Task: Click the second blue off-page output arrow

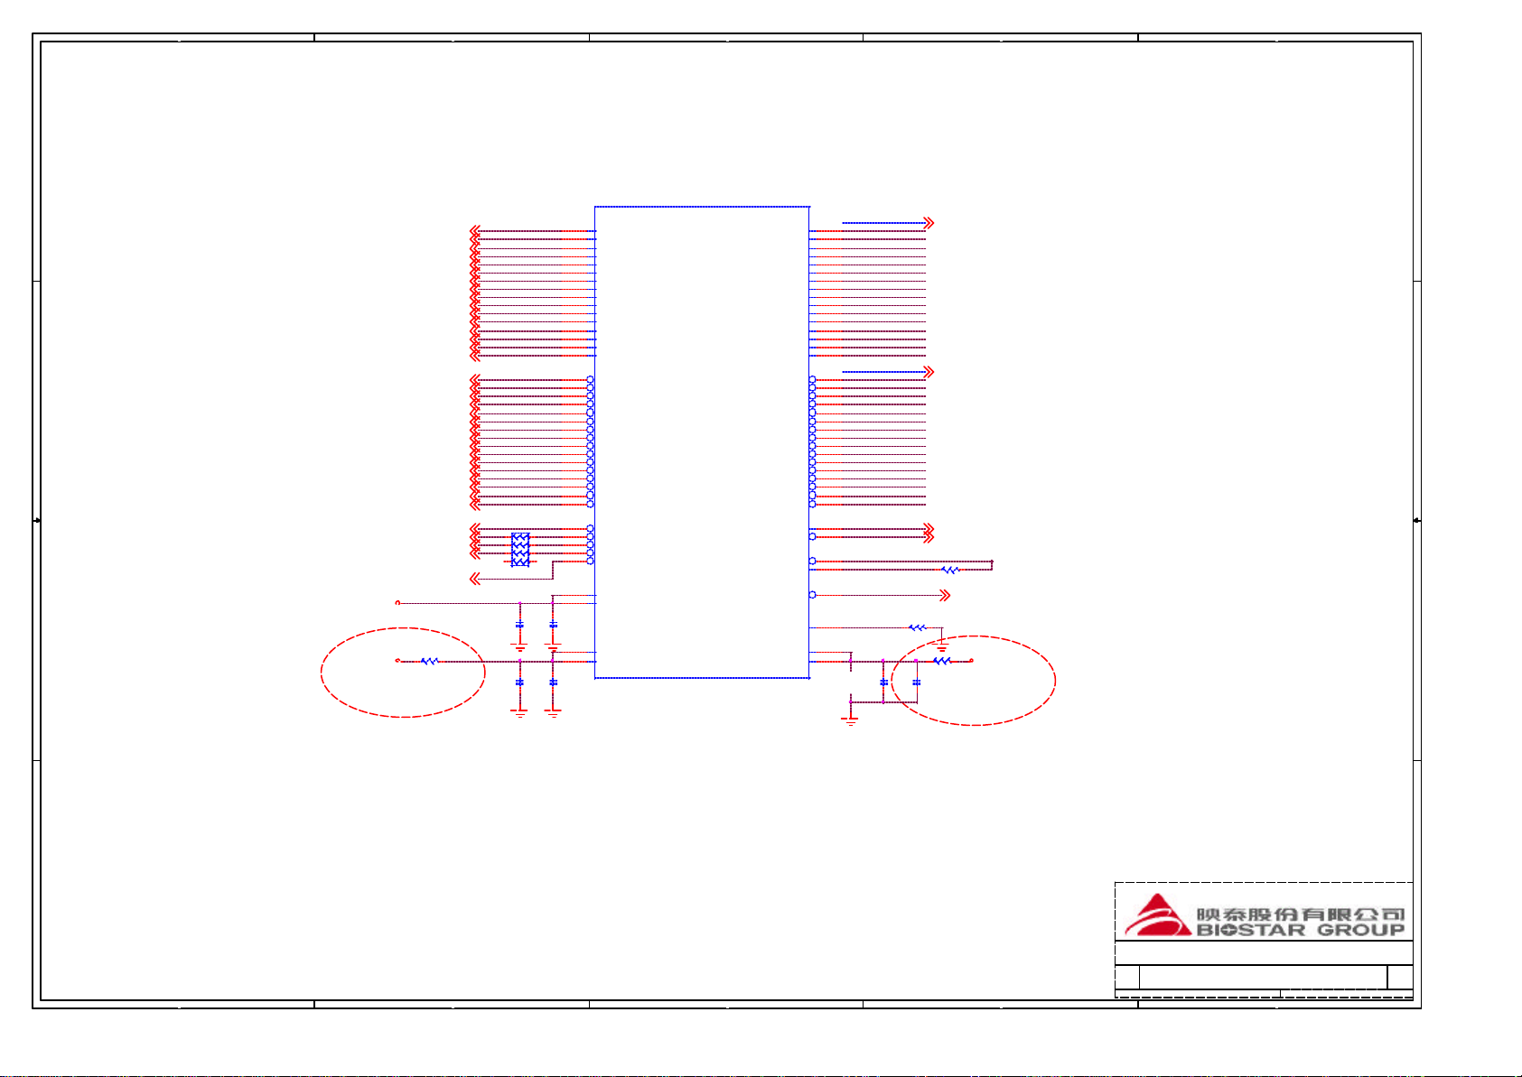Action: tap(929, 372)
